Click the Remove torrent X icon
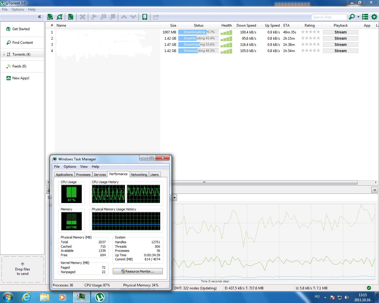This screenshot has height=303, width=379. (x=83, y=17)
